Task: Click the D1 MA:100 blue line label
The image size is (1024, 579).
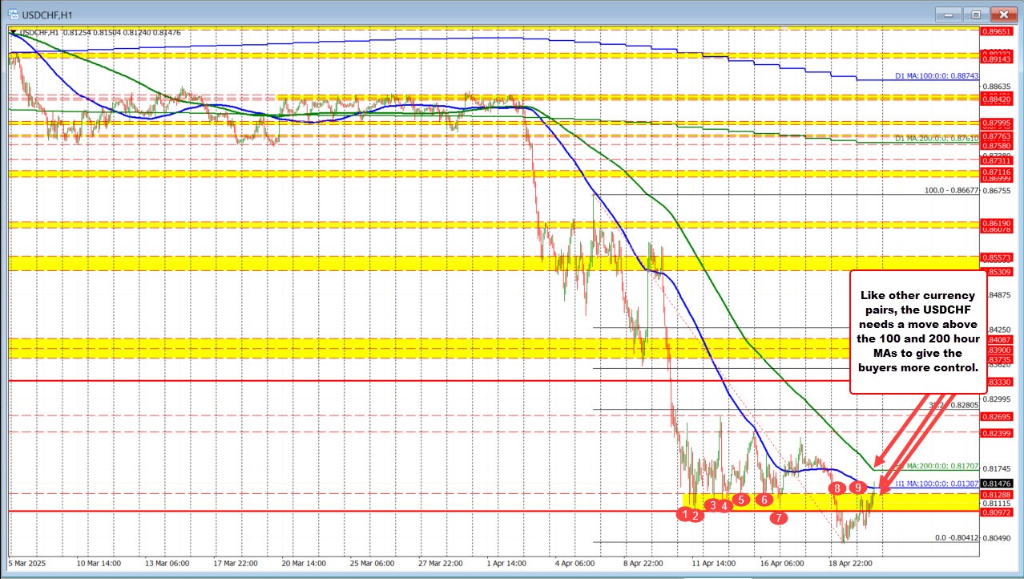Action: pyautogui.click(x=937, y=75)
